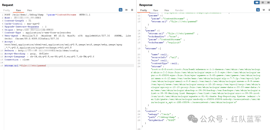270x130 pixels.
Task: Open the Request panel hamburger options menu
Action: coord(132,10)
